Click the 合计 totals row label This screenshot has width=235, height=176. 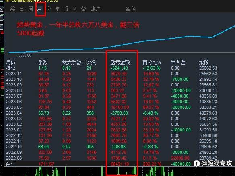click(x=10, y=164)
